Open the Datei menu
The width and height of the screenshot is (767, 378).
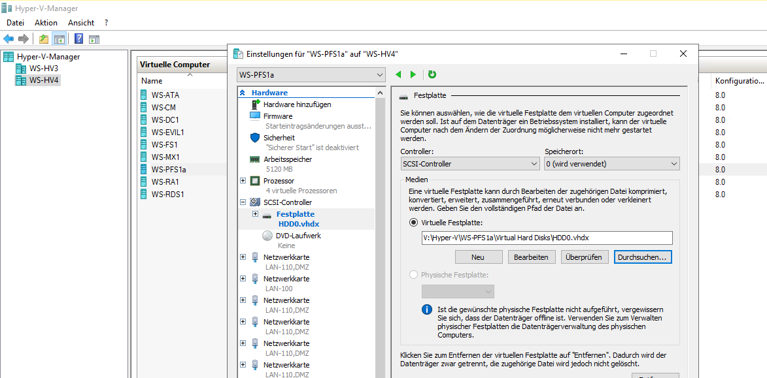(15, 22)
